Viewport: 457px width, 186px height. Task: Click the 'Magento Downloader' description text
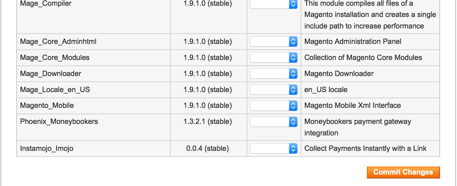click(x=339, y=74)
